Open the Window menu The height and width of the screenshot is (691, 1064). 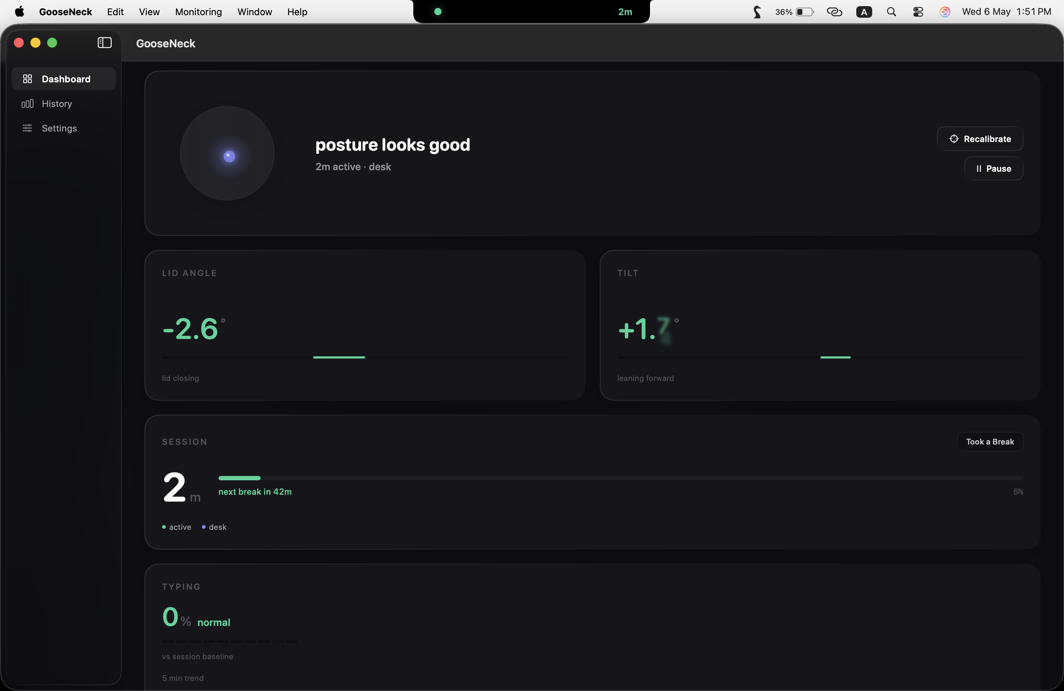[x=255, y=12]
